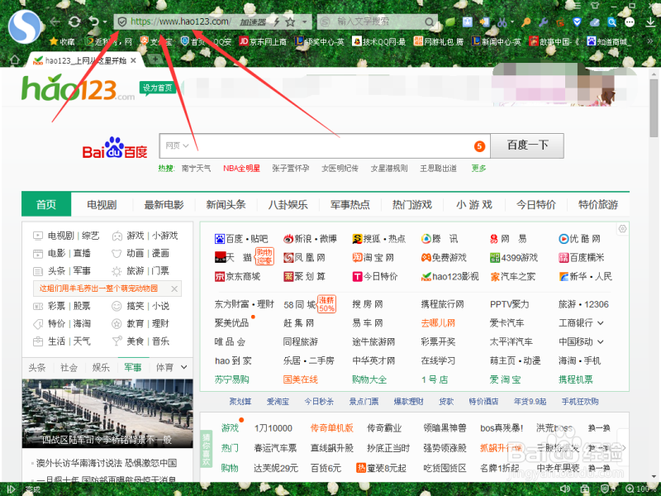Select the 特价旅游 navigation tab
Image resolution: width=661 pixels, height=496 pixels.
click(598, 204)
